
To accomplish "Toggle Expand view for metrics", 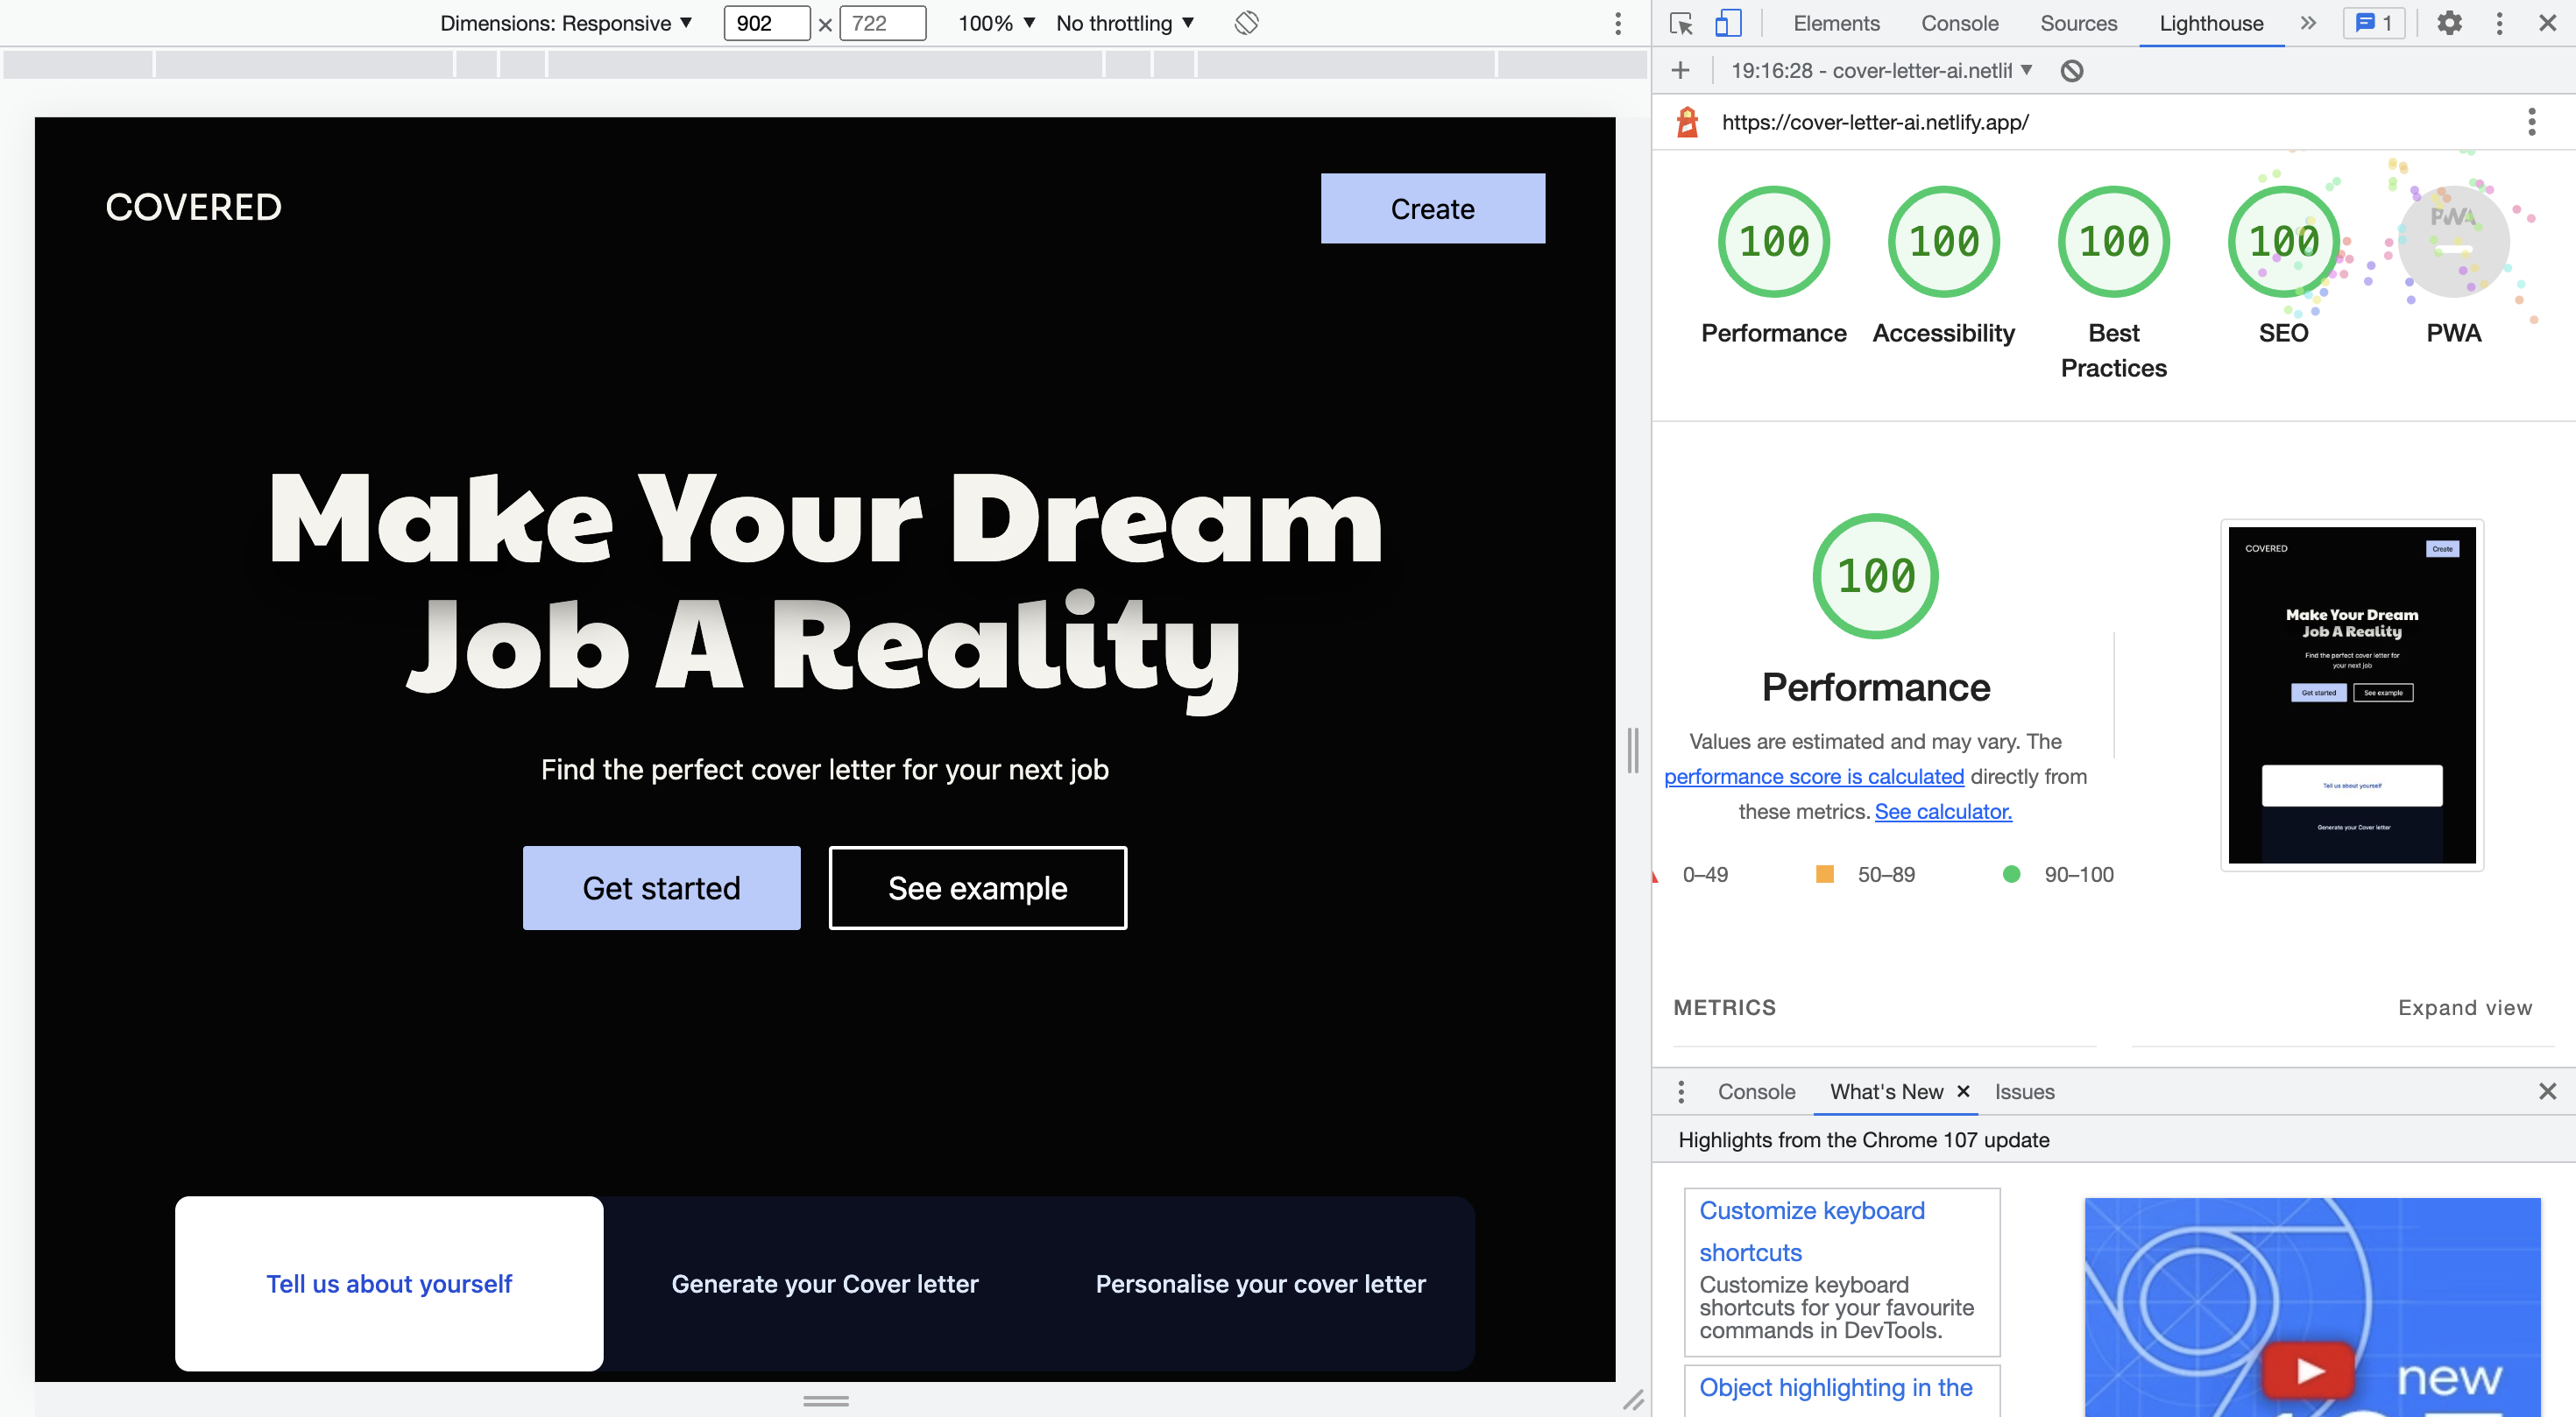I will click(2465, 1007).
